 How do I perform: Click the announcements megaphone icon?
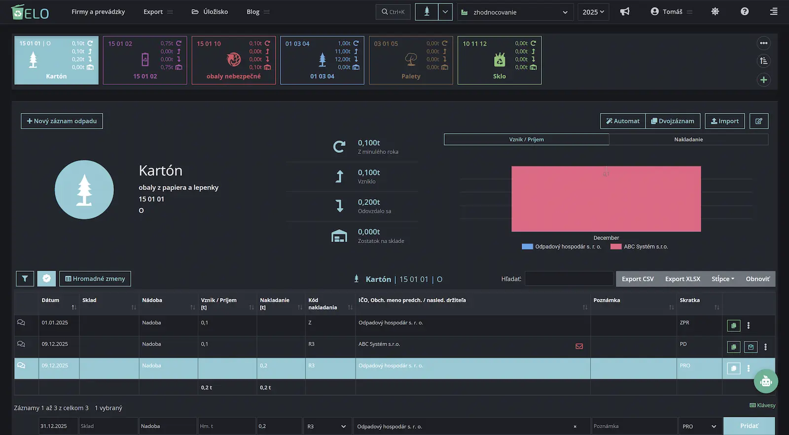tap(625, 12)
